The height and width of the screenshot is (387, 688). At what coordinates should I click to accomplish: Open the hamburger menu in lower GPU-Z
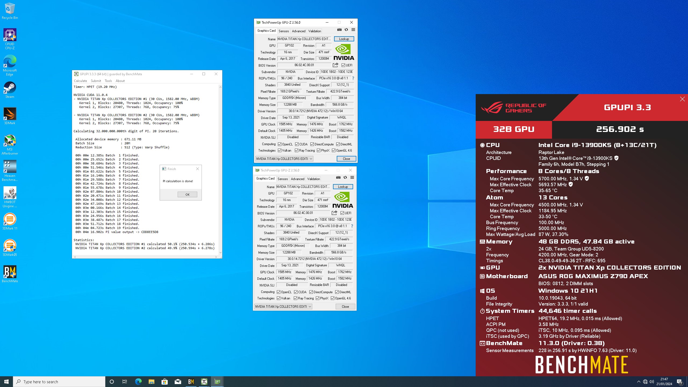pyautogui.click(x=352, y=178)
